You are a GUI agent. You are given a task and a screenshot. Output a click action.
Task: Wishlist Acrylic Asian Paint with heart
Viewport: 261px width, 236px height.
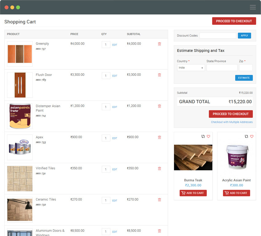click(252, 136)
